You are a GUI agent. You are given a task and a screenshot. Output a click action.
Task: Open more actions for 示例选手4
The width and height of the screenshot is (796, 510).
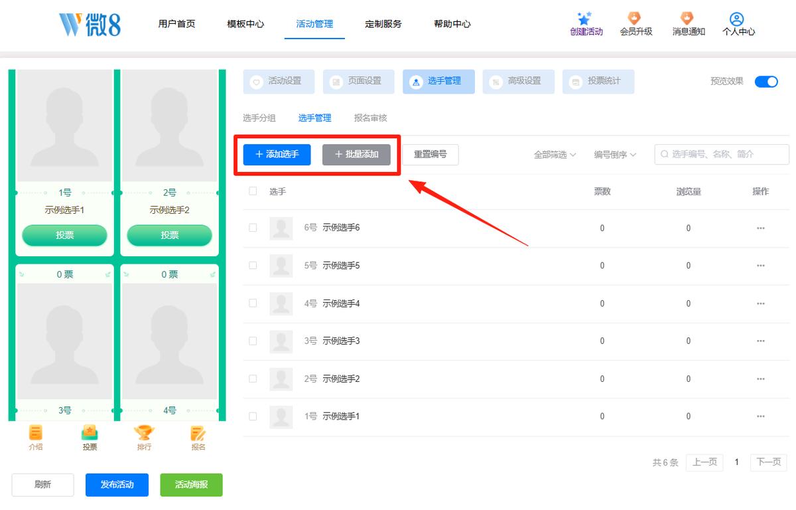760,303
